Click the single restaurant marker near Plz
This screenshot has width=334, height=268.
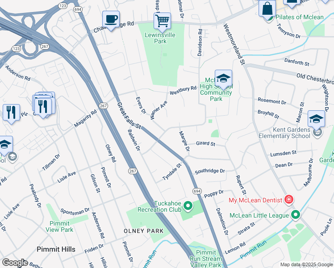tap(11, 113)
